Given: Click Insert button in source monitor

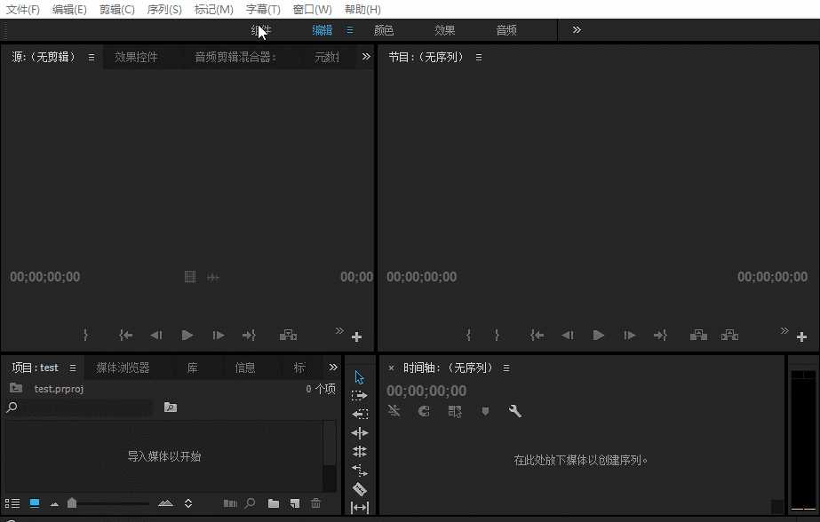Looking at the screenshot, I should pos(288,335).
